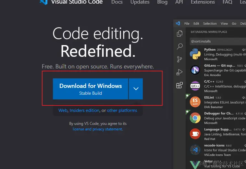
Task: Open the Go menu in editor
Action: (234, 23)
